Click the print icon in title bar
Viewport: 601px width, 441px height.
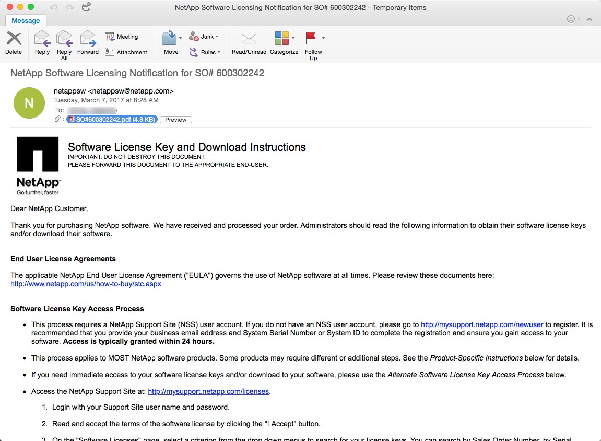(x=87, y=7)
